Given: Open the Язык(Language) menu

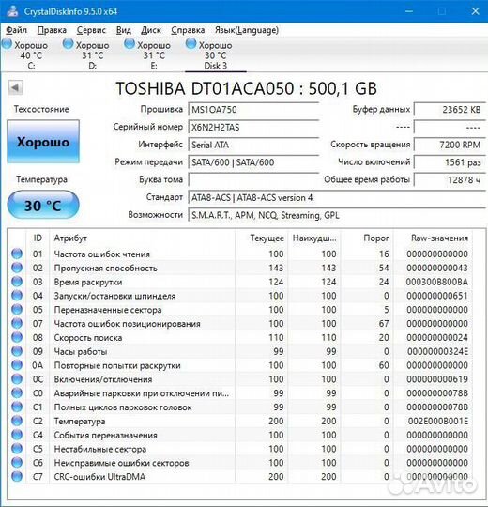Looking at the screenshot, I should click(247, 30).
